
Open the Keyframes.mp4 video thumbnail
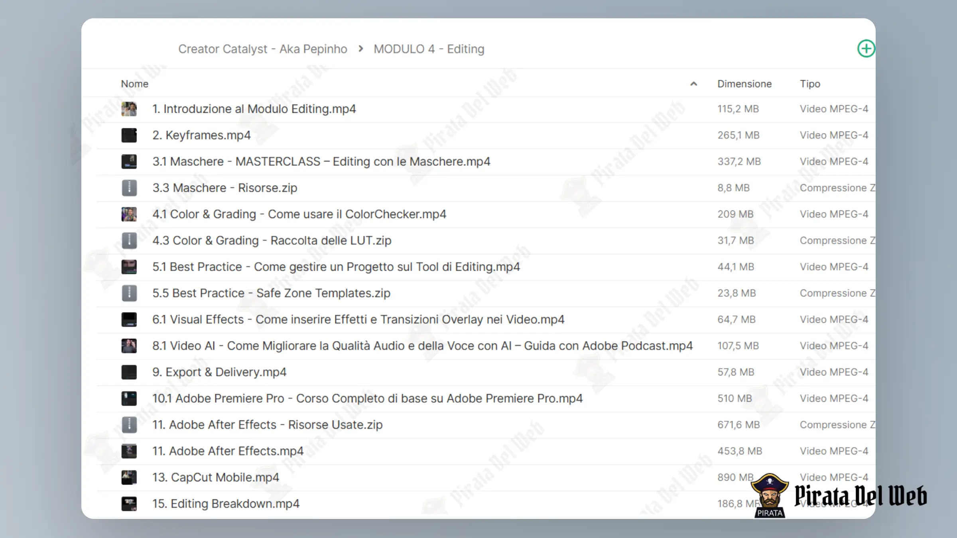pos(129,135)
